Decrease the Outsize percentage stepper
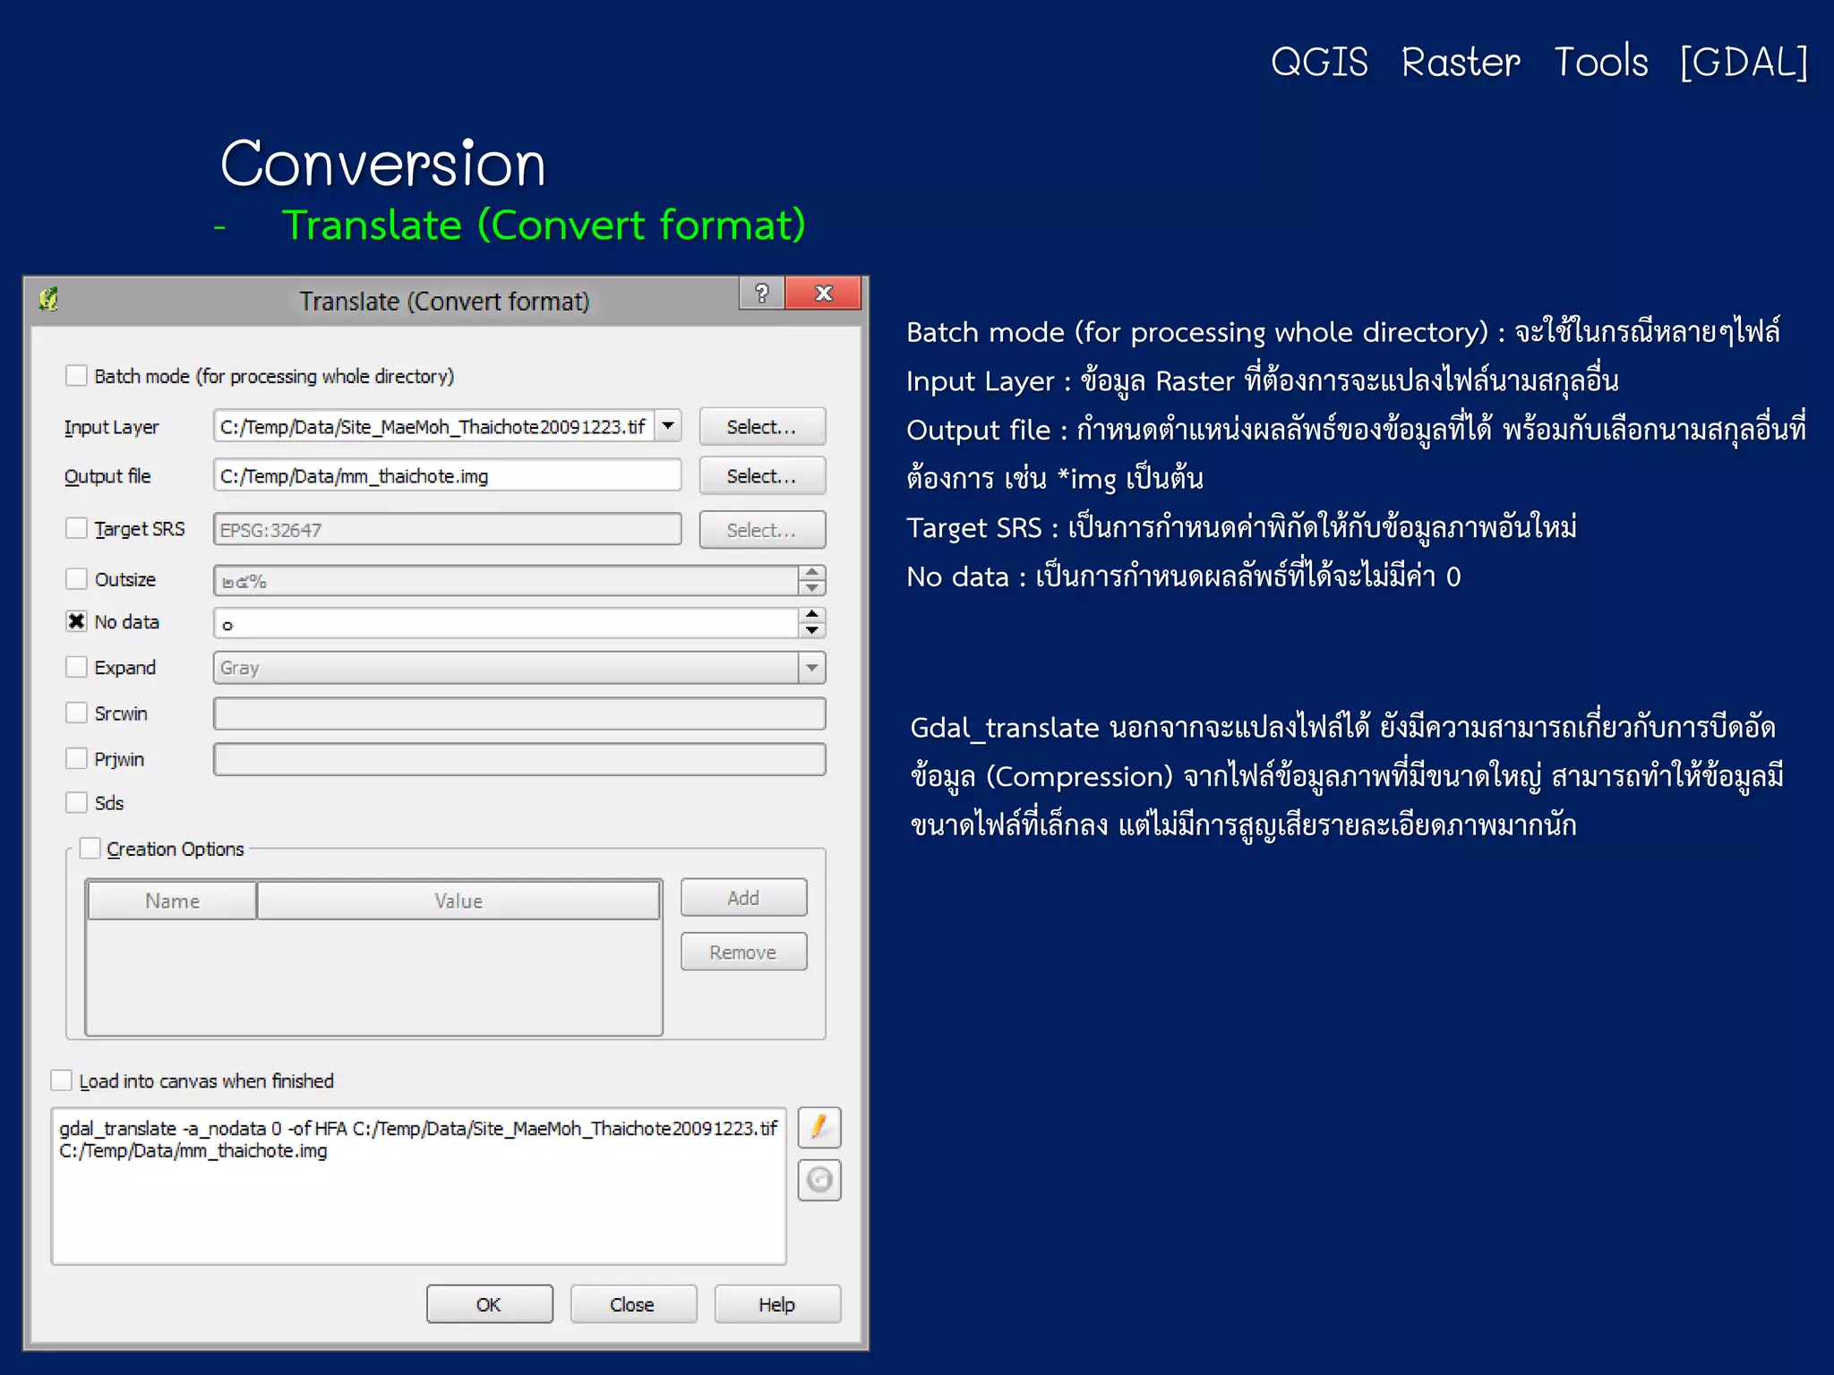1834x1375 pixels. pos(811,588)
